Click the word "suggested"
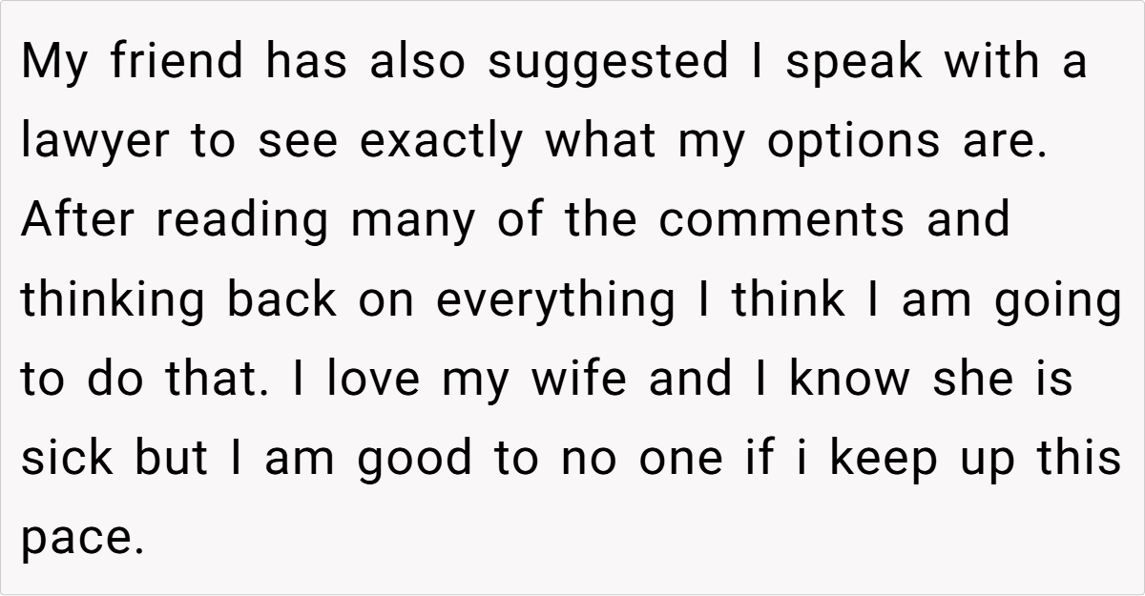The image size is (1145, 596). coord(607,63)
